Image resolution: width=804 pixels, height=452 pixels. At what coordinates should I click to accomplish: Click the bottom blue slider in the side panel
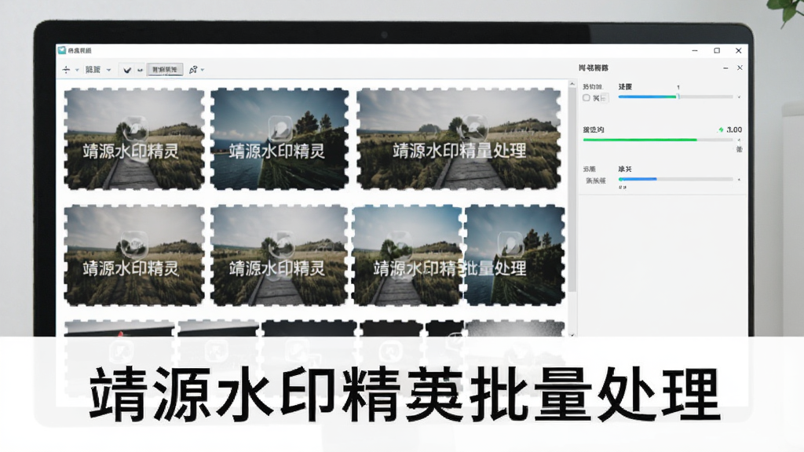[x=675, y=179]
